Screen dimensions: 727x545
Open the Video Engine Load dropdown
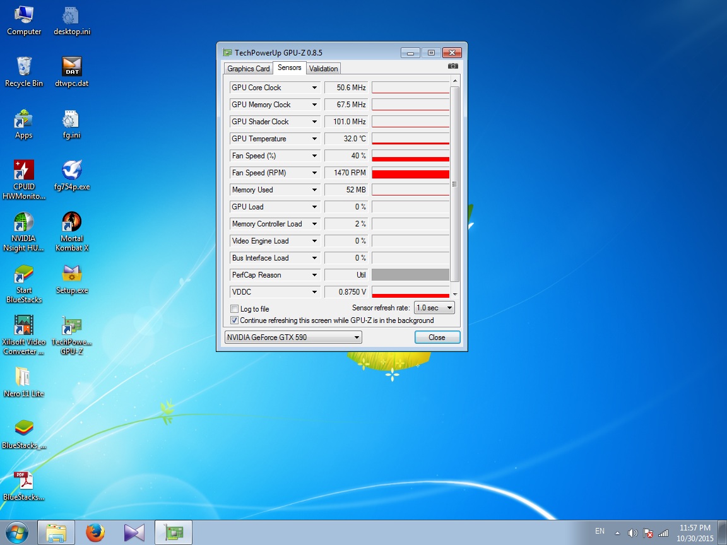pyautogui.click(x=314, y=241)
